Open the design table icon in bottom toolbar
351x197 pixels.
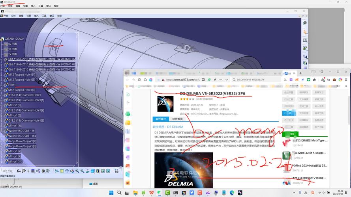33,171
